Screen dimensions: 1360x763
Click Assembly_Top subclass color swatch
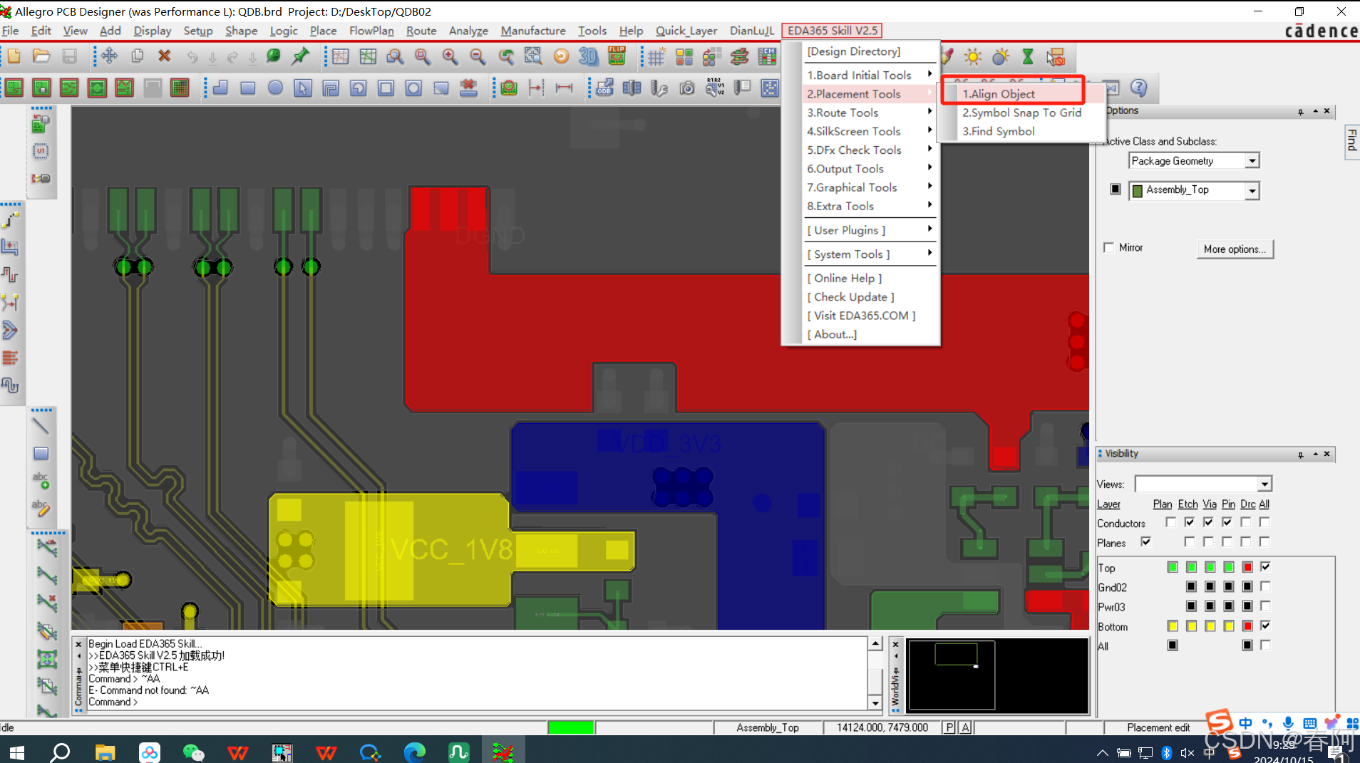coord(1138,190)
